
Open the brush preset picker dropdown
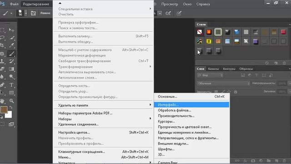26,13
